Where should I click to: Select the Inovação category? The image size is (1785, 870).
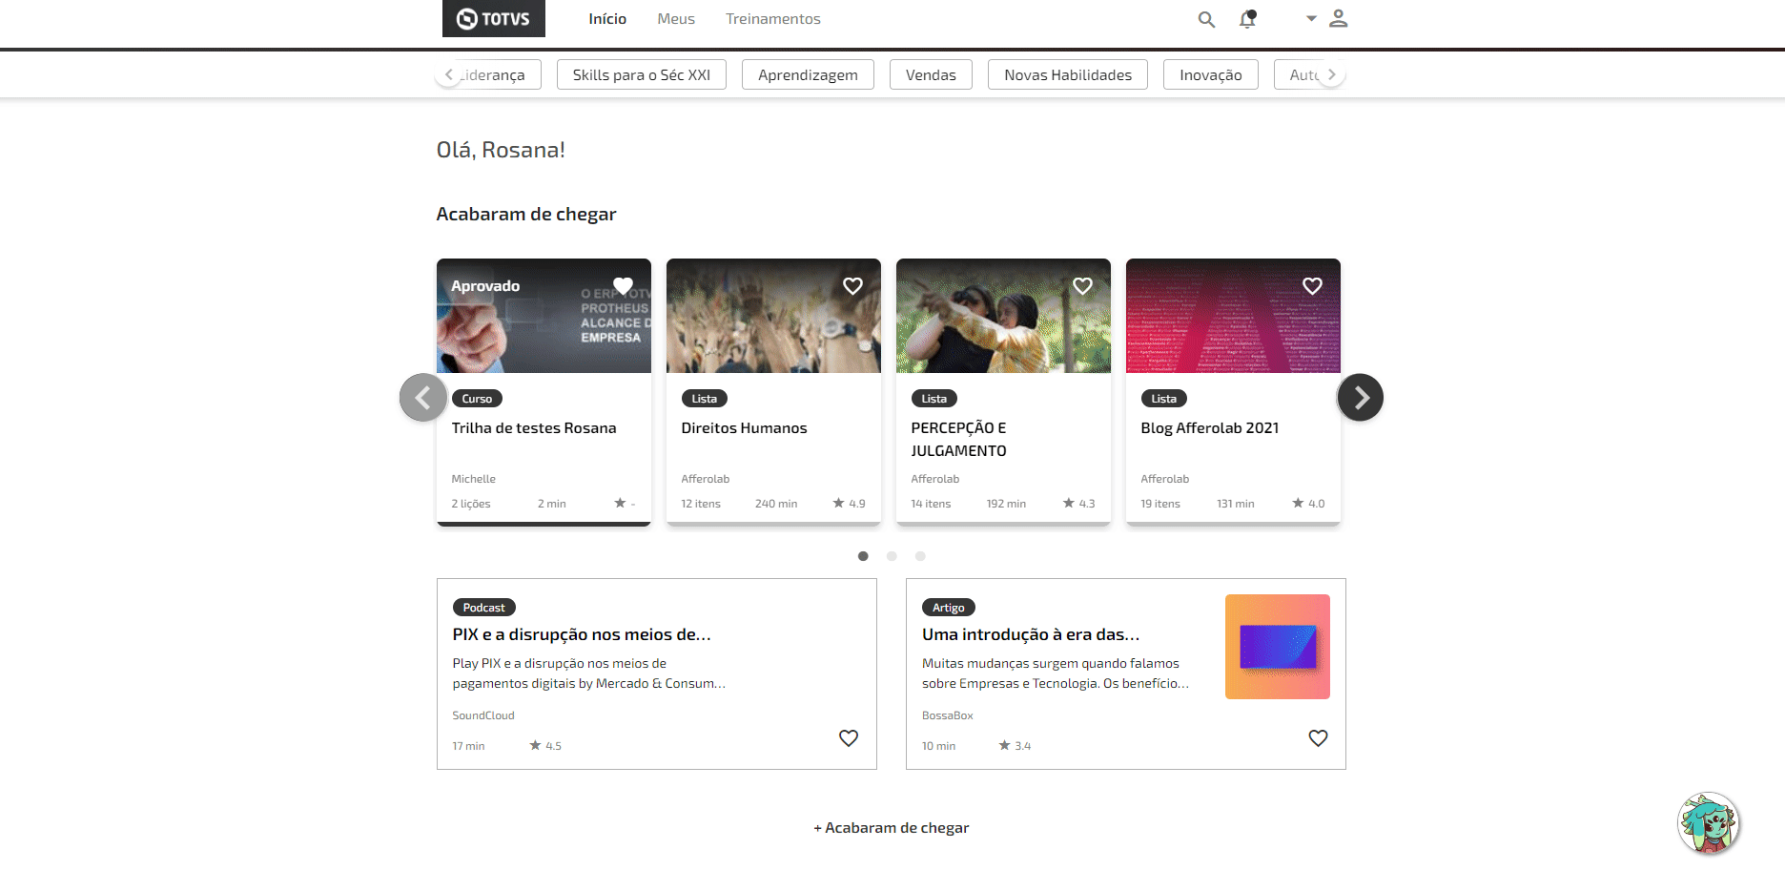click(x=1211, y=74)
